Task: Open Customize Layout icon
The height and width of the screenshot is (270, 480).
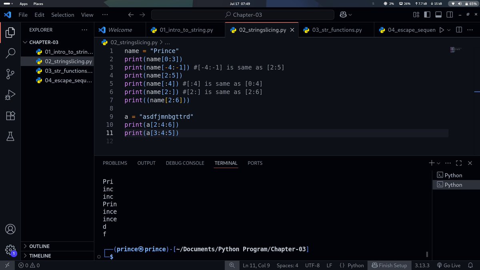Action: (x=416, y=15)
